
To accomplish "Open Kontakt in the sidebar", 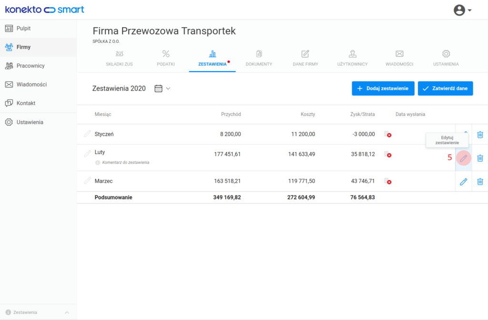I will 38,103.
